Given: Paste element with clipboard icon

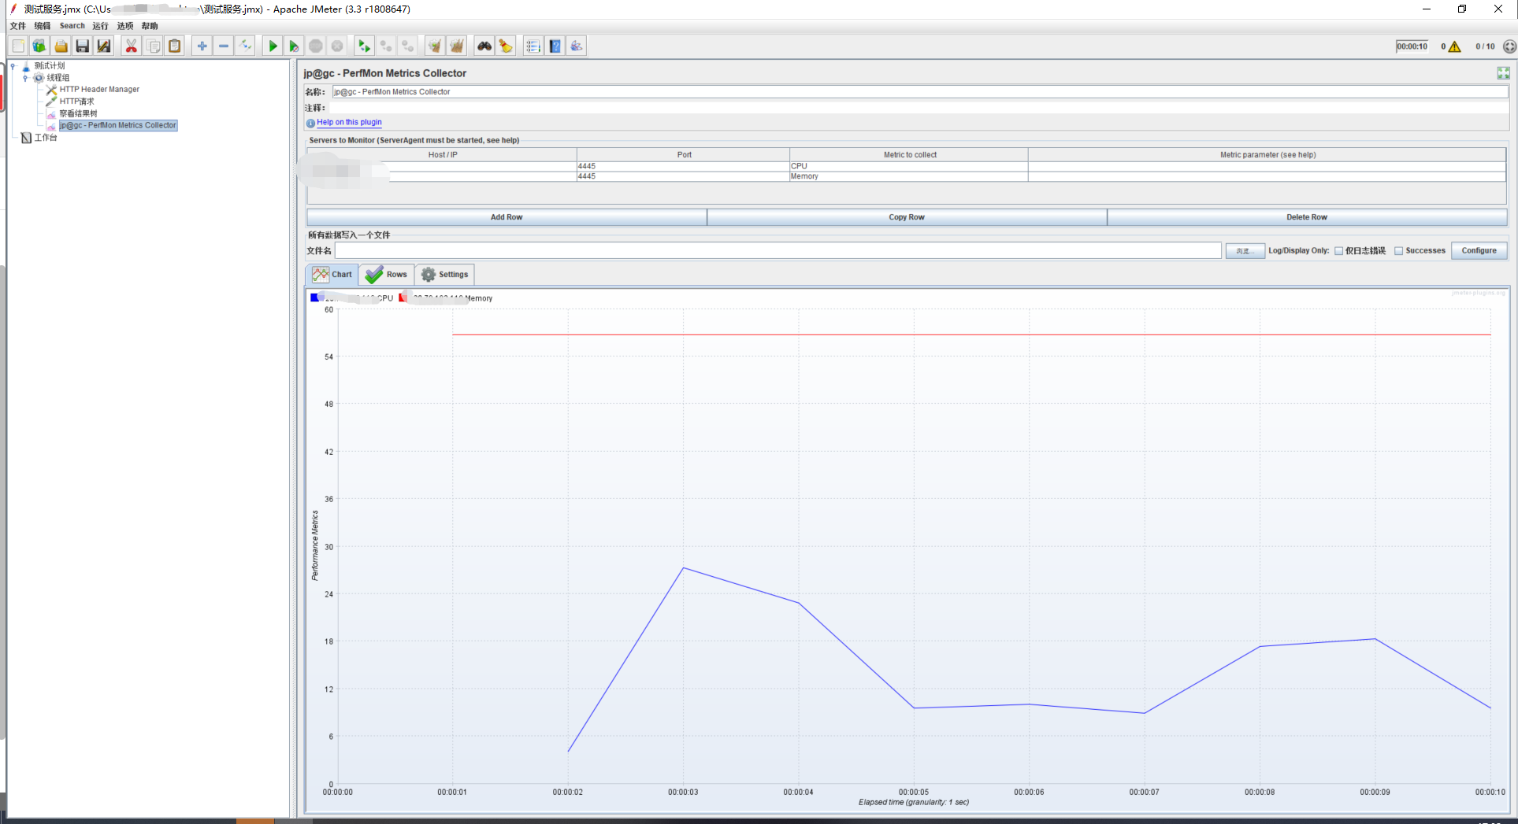Looking at the screenshot, I should (174, 46).
